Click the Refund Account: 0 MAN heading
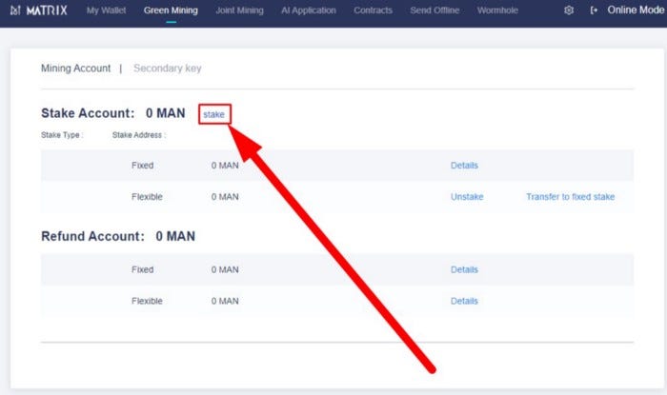 [118, 236]
